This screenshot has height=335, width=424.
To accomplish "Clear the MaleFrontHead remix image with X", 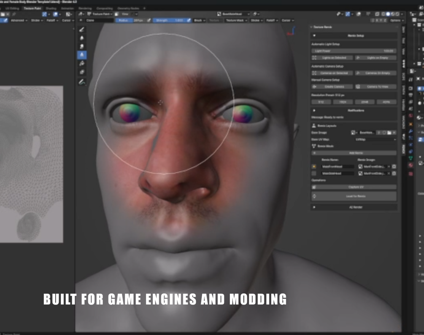I will [x=389, y=166].
